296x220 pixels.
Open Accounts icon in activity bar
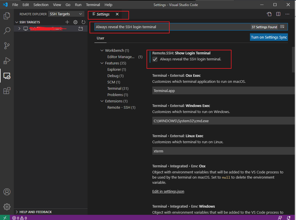coord(7,192)
